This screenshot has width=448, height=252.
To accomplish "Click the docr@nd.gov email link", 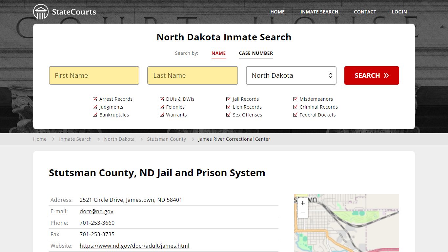I will [96, 211].
